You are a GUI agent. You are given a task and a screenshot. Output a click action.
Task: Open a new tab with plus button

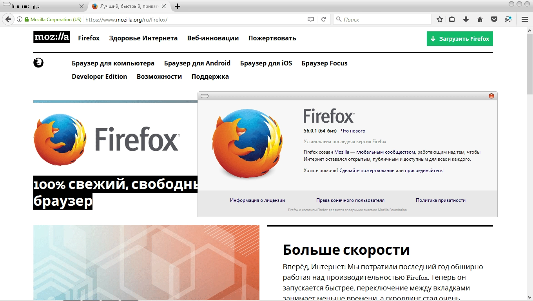[178, 6]
